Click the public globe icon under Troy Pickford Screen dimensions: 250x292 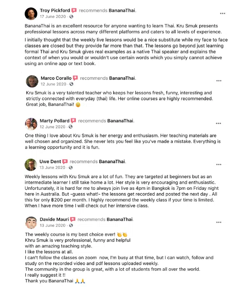coord(71,17)
